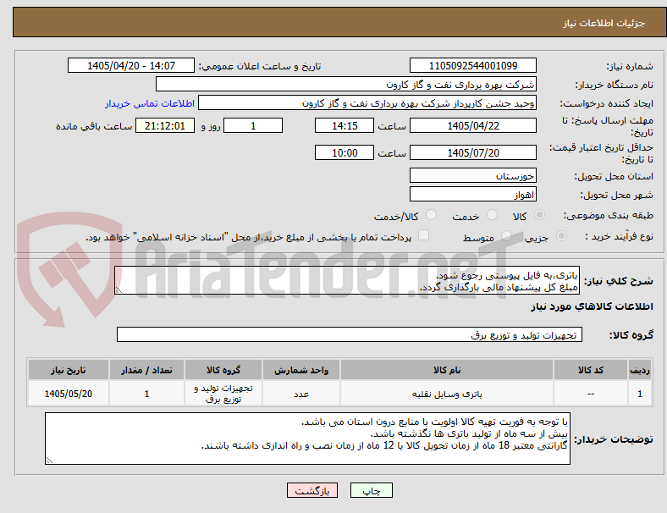Click the چاپ print button
Screen dimensions: 667x513
pos(372,490)
